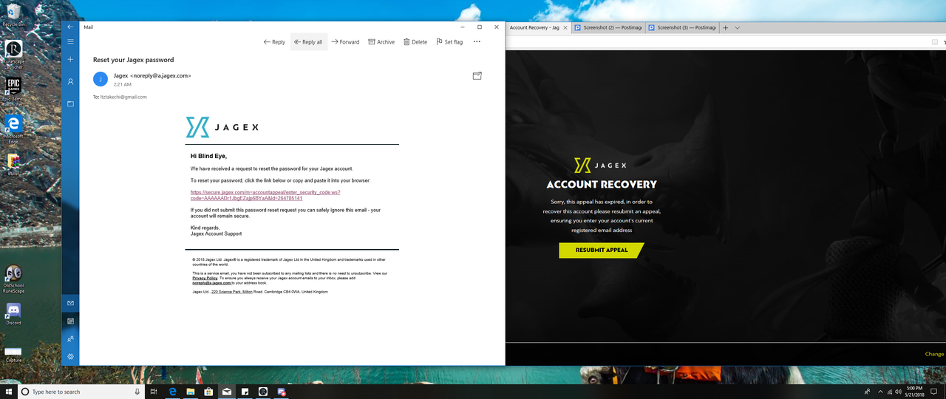Click the Jagex logo in the email body

pyautogui.click(x=222, y=127)
